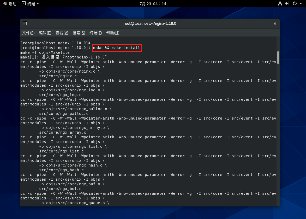Expand the 终端 app menu arrow in top panel
The height and width of the screenshot is (219, 306).
(x=38, y=4)
